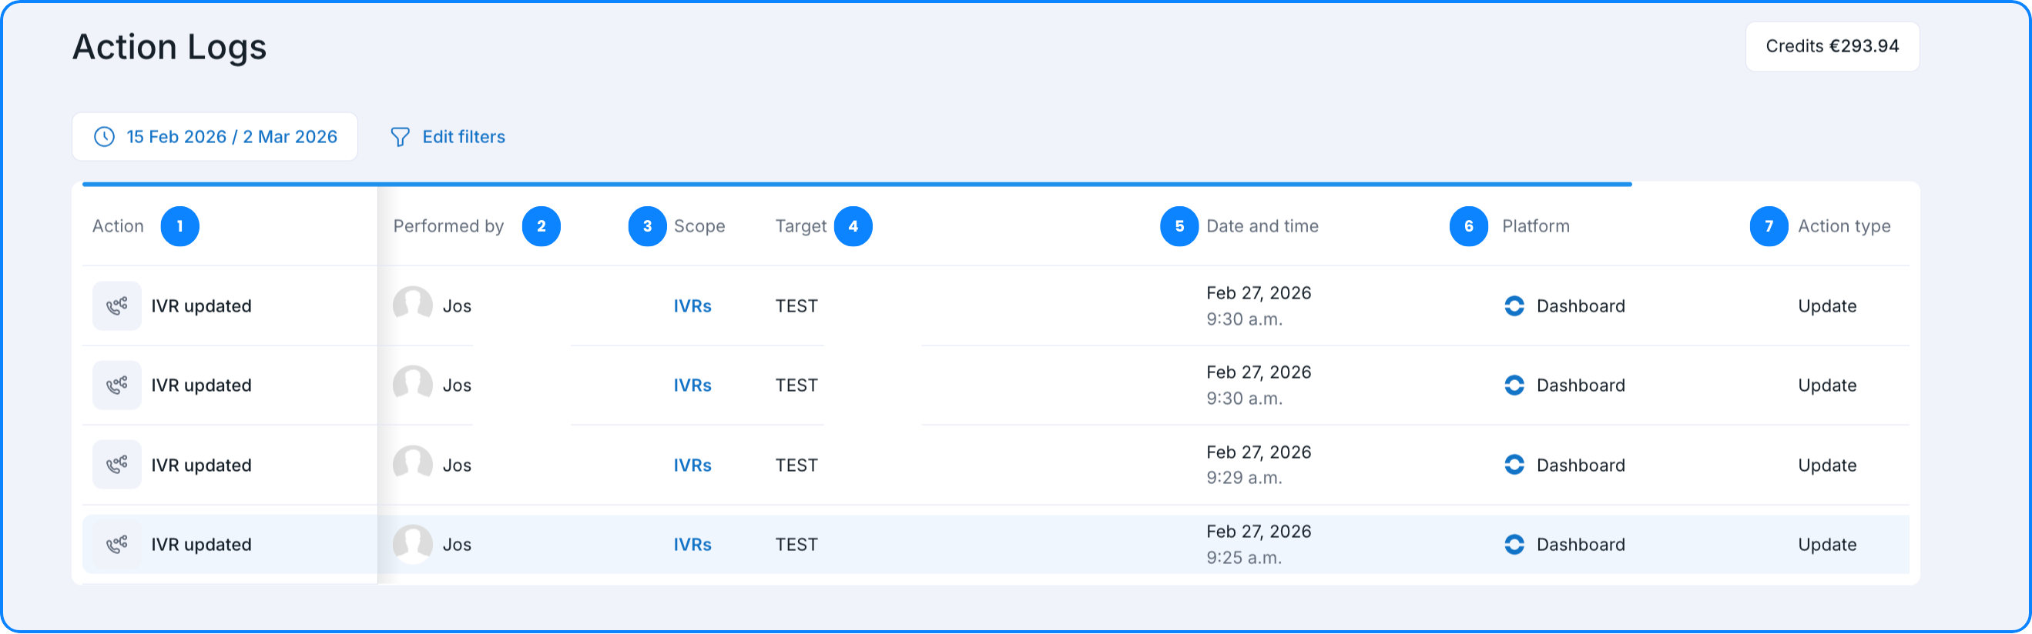Click the clock icon in date range

[104, 137]
